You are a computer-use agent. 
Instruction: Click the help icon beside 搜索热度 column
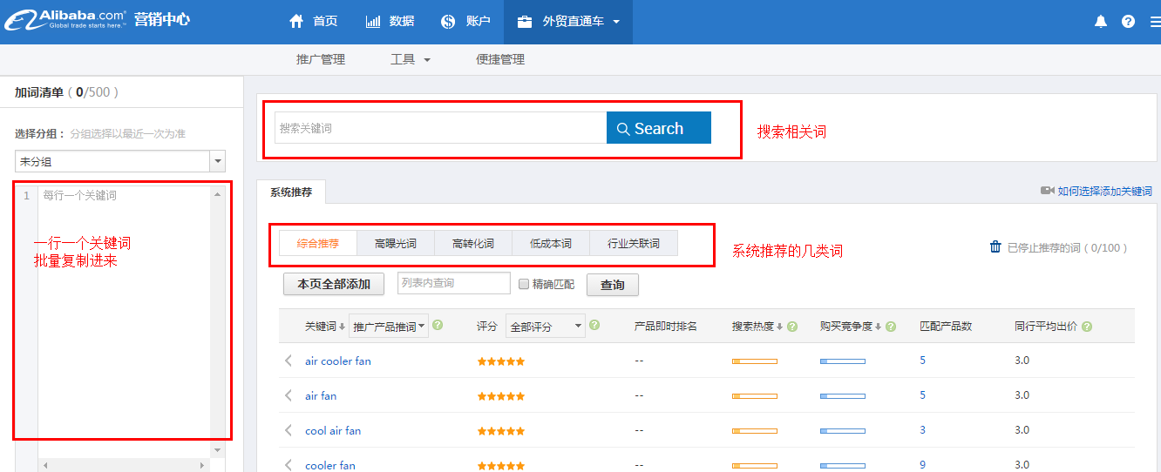click(x=792, y=327)
